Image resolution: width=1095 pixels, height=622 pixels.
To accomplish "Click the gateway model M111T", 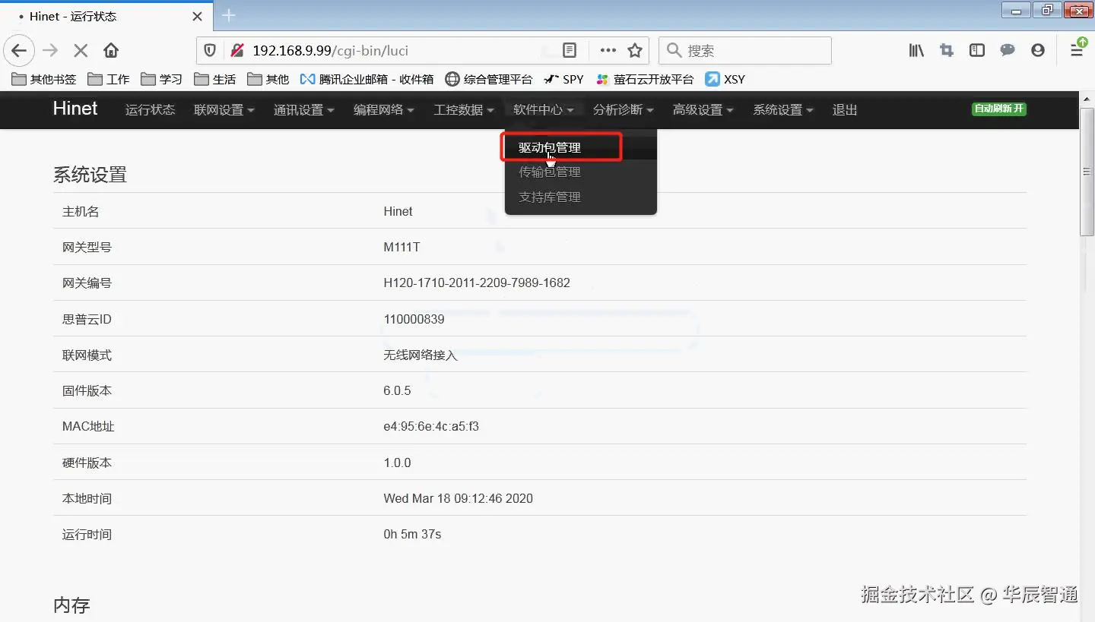I will [402, 247].
